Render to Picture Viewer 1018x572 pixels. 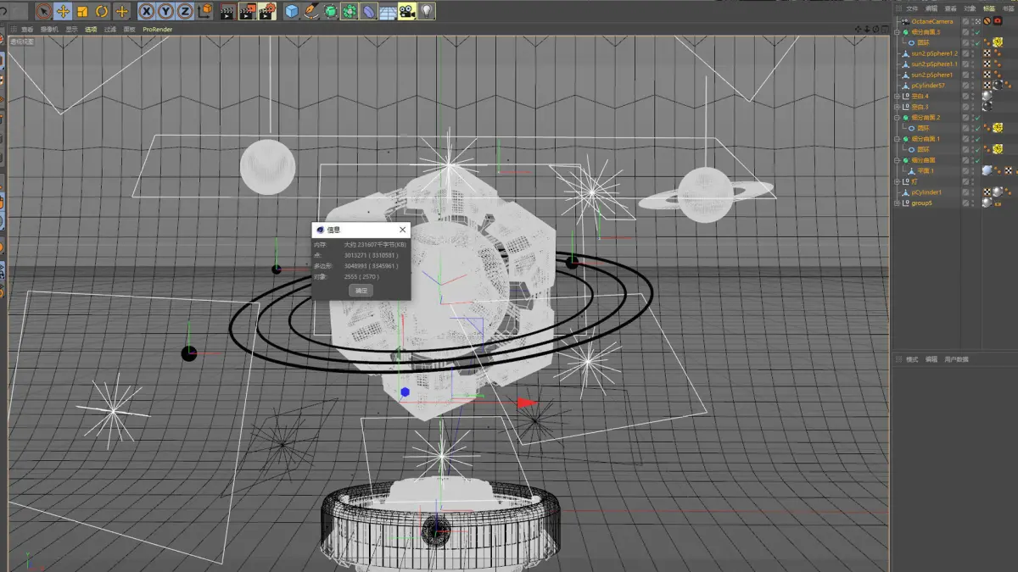pyautogui.click(x=248, y=11)
